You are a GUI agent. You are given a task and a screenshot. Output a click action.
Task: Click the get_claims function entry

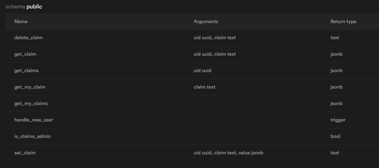tap(26, 71)
